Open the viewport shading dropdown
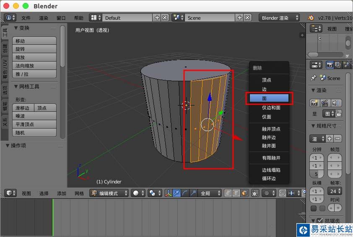The image size is (353, 237). (138, 193)
